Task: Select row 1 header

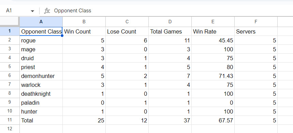Action: [10, 31]
